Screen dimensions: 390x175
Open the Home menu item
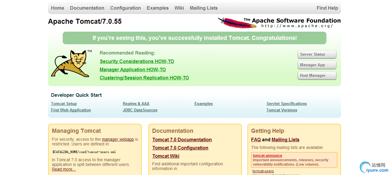[57, 8]
